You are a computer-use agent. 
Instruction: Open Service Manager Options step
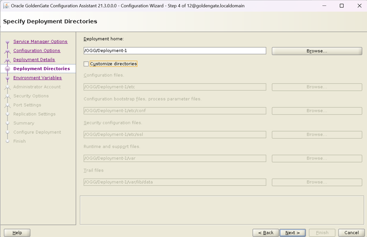click(40, 42)
